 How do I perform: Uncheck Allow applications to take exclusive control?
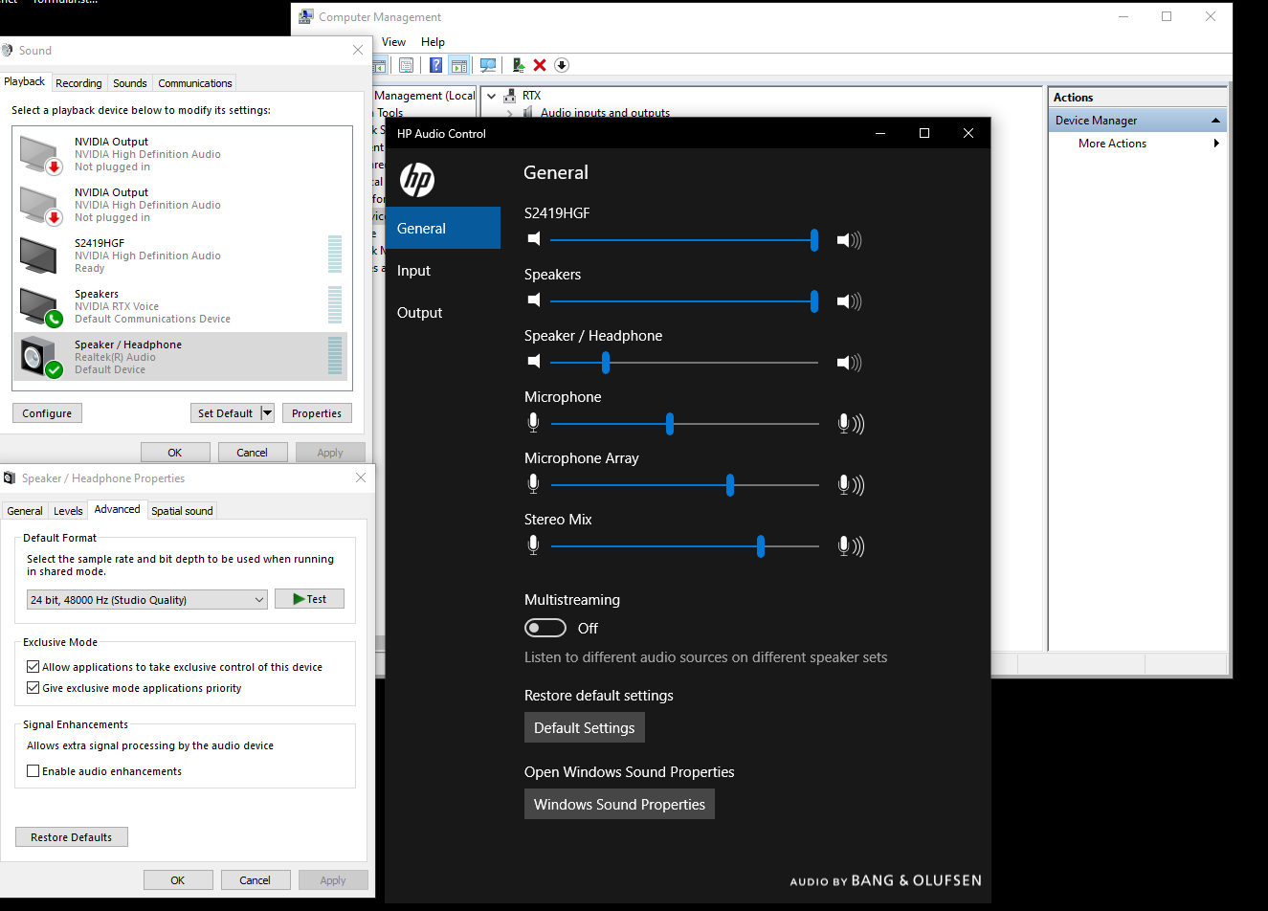pyautogui.click(x=33, y=667)
